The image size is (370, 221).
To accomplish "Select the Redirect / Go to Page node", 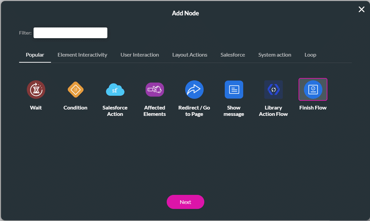I will (x=194, y=89).
